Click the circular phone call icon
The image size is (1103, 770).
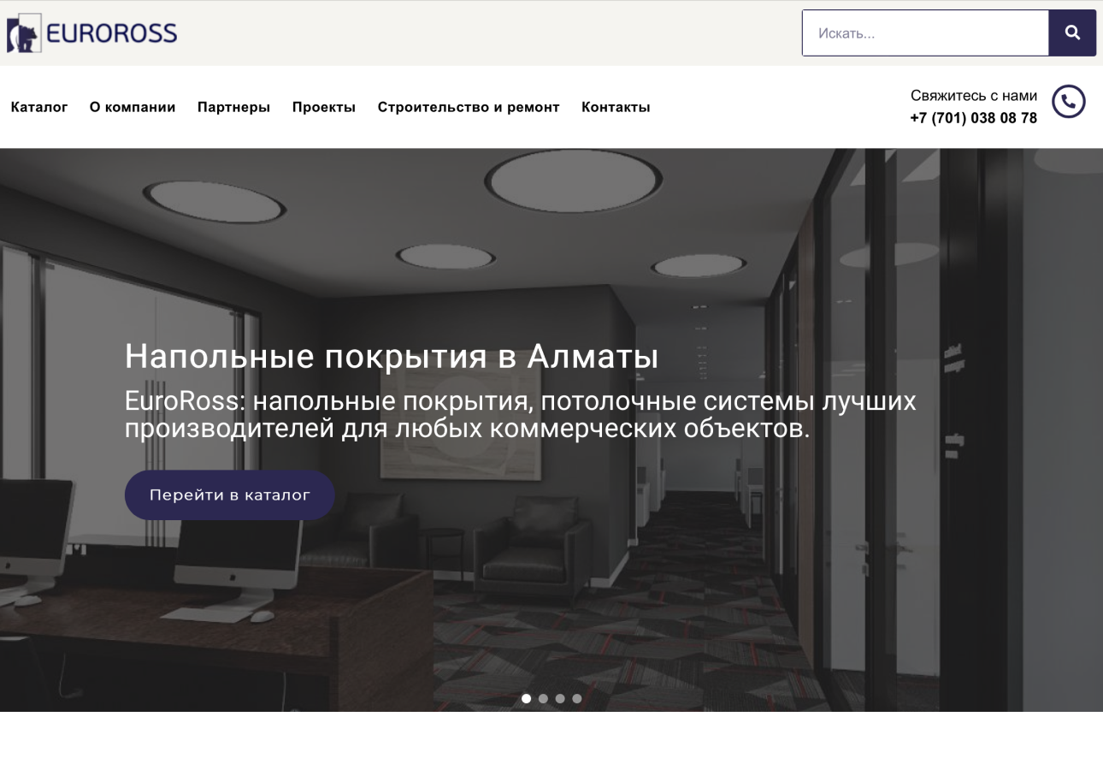(1069, 102)
